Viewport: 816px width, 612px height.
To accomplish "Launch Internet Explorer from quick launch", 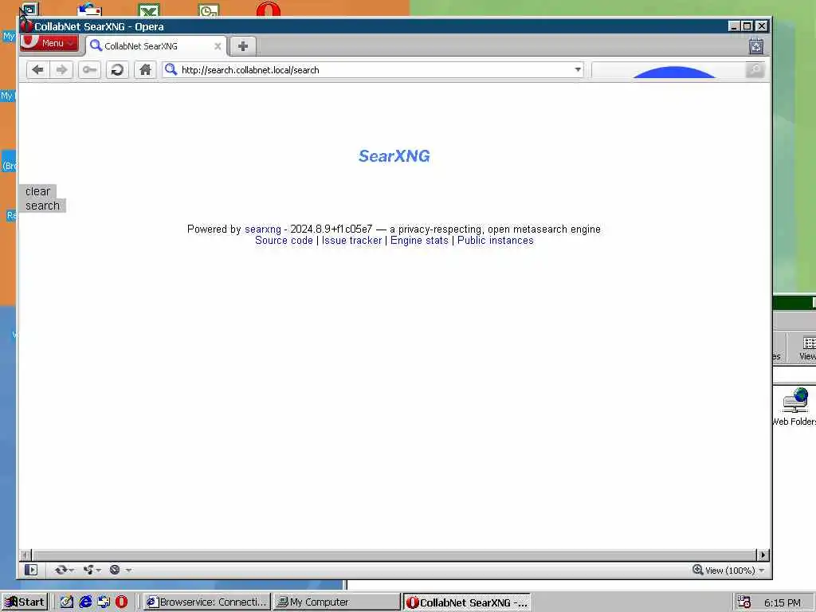I will click(x=85, y=602).
